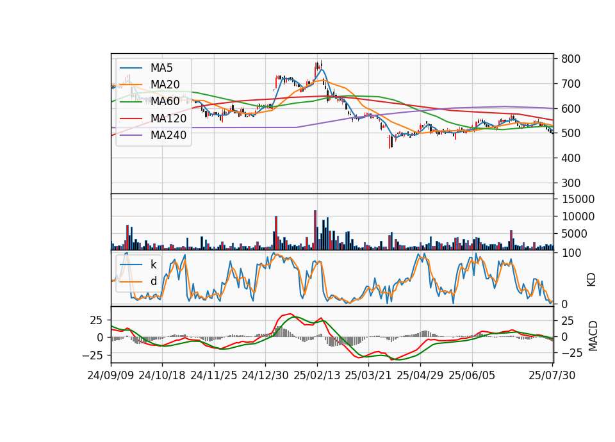Click the 24/11/25 date tick label
This screenshot has height=442, width=615.
point(214,375)
